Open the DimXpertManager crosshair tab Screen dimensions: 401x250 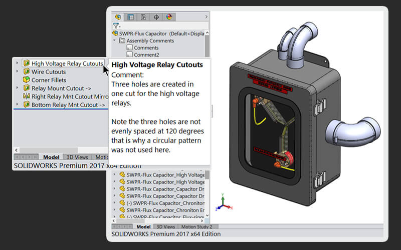(x=156, y=16)
